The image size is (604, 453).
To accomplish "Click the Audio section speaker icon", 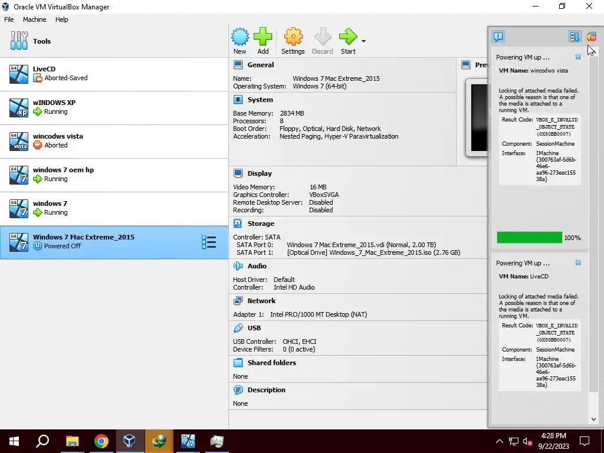I will click(x=238, y=266).
